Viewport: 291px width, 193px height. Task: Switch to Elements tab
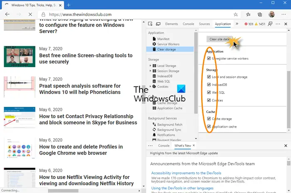point(171,24)
